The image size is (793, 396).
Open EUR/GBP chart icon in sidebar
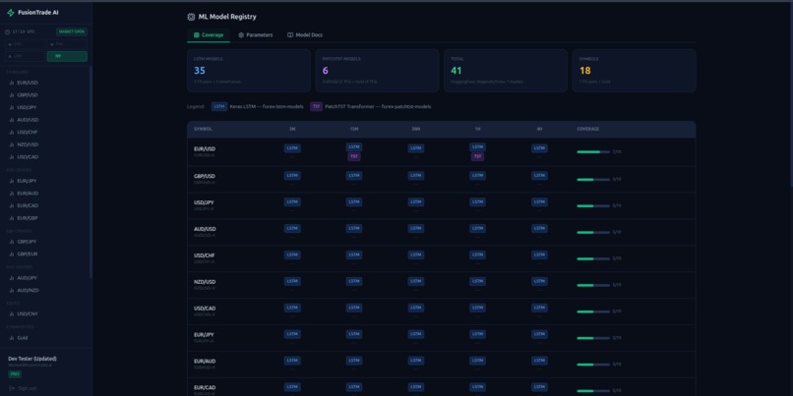point(12,218)
